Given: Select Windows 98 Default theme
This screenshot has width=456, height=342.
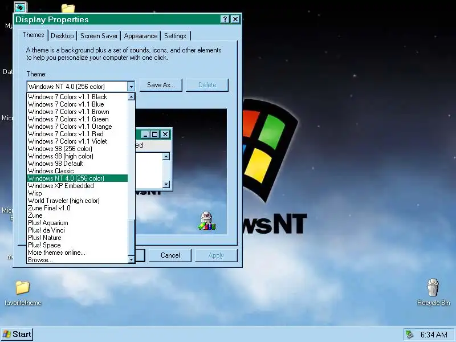Looking at the screenshot, I should [77, 164].
